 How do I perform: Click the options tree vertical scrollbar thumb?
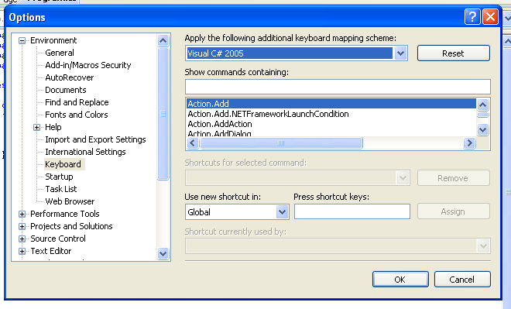pos(163,114)
